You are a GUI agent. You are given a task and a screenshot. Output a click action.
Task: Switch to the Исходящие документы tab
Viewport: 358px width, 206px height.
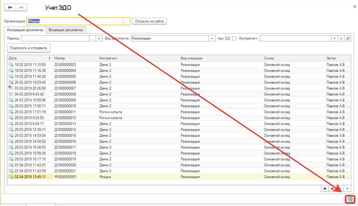tap(25, 30)
